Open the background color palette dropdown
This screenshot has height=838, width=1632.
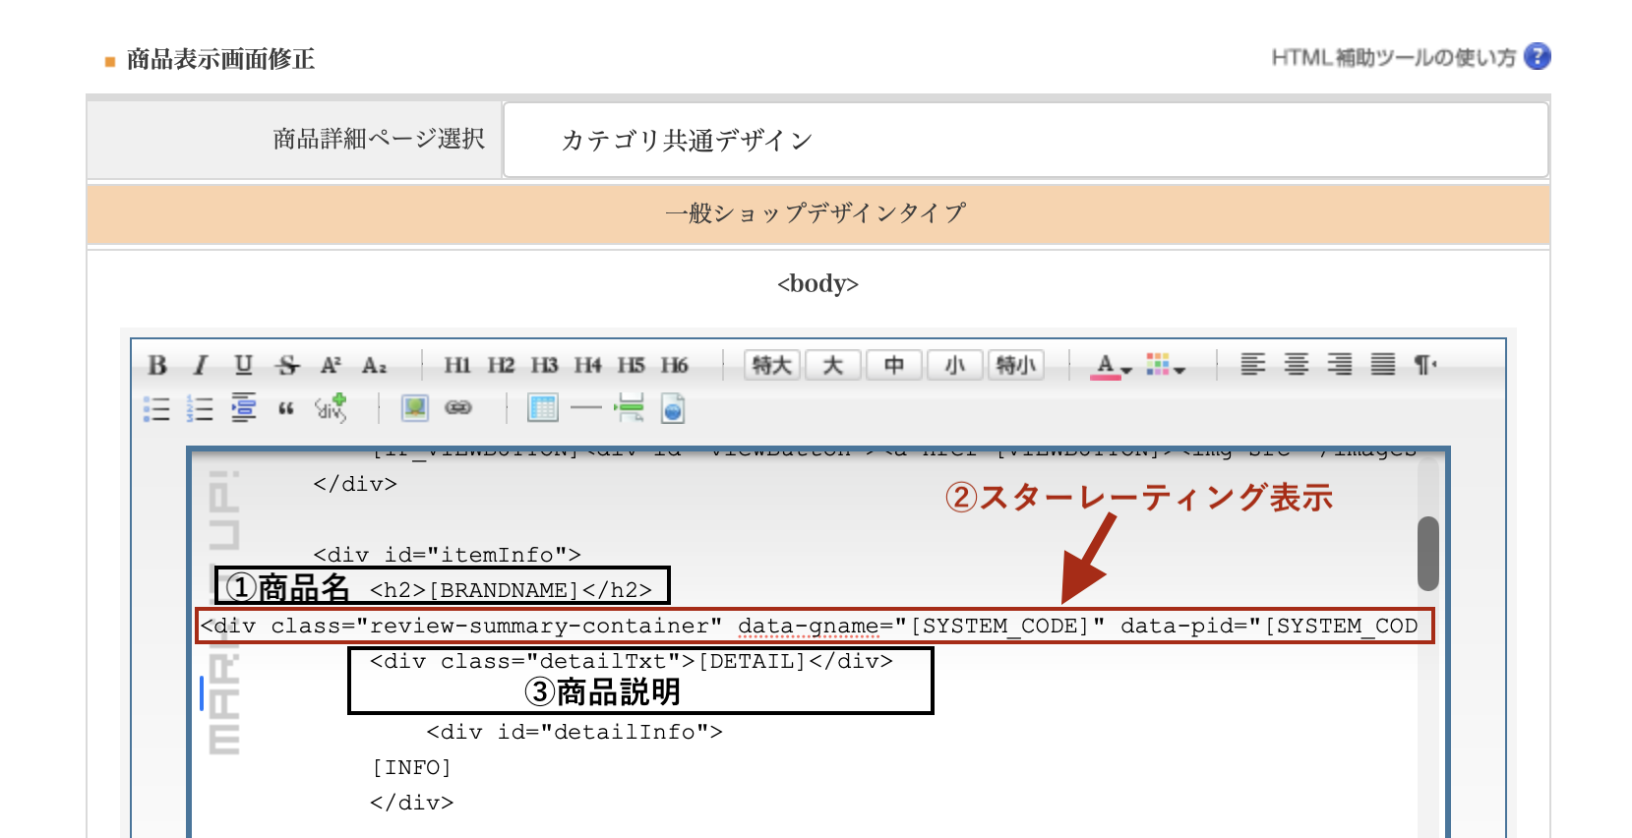[x=1166, y=366]
